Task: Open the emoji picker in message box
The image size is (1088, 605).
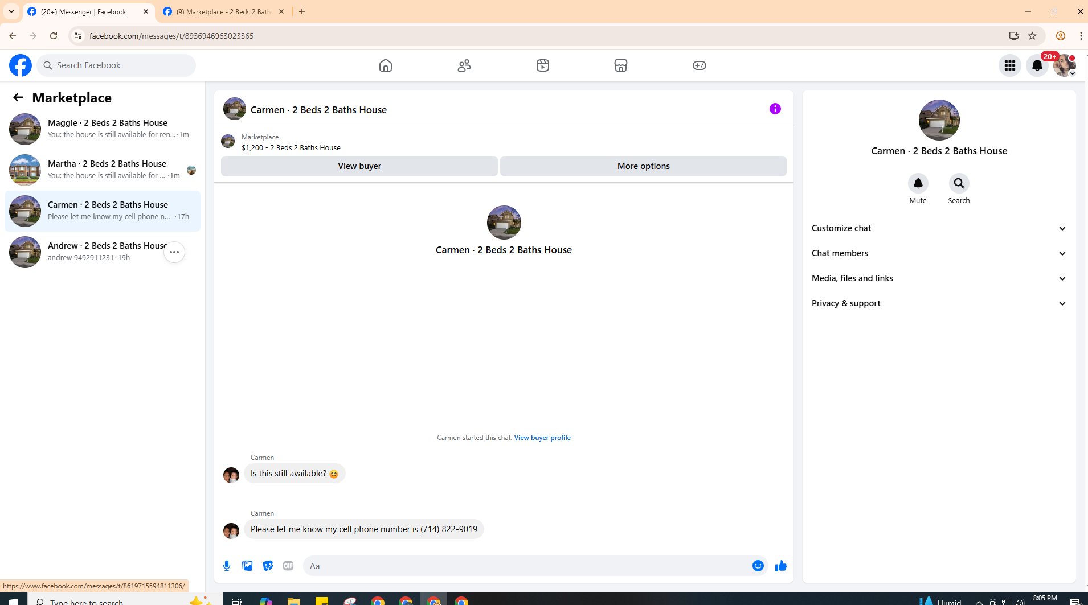Action: pos(758,566)
